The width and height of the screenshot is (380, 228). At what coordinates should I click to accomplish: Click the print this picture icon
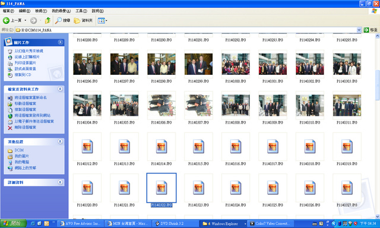pyautogui.click(x=10, y=64)
